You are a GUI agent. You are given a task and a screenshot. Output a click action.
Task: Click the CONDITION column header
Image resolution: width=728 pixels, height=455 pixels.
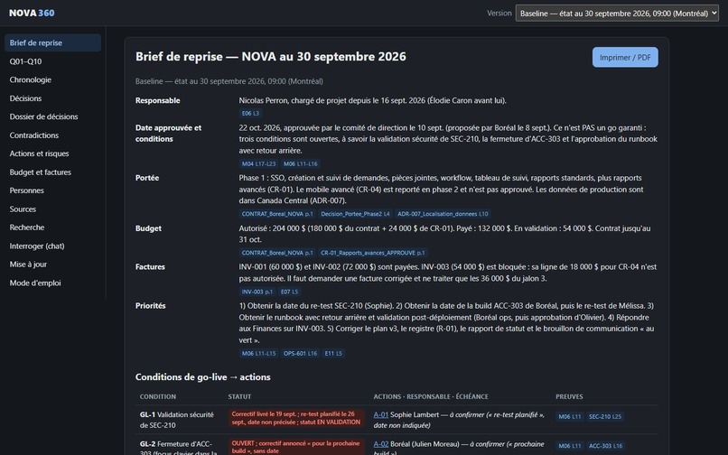158,396
